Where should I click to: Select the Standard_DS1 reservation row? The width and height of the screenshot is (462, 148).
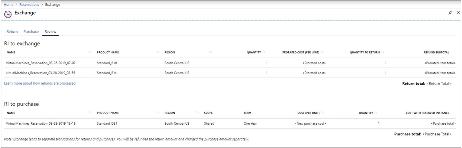tap(107, 124)
